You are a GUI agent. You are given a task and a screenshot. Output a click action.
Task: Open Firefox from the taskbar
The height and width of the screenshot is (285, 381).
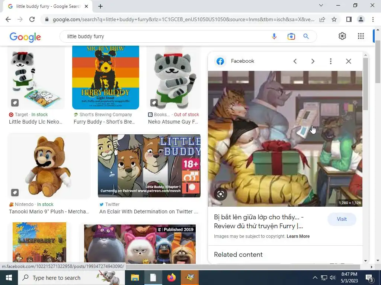coord(172,278)
